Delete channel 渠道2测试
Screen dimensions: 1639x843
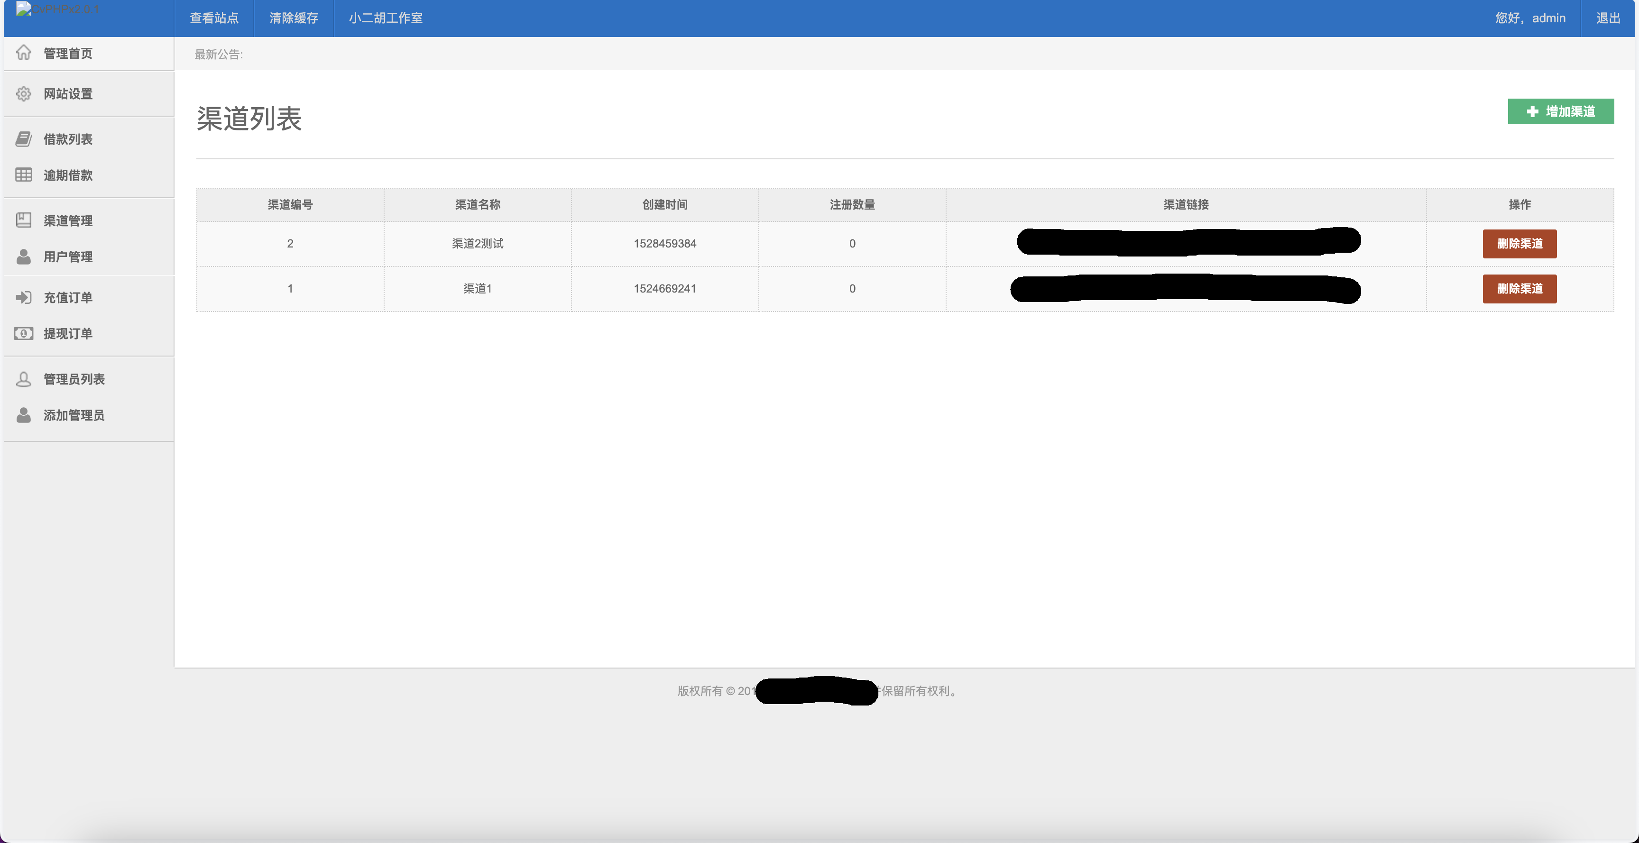[1519, 244]
